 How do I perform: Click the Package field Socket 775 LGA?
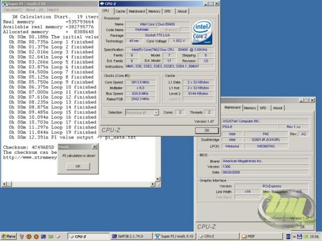click(x=158, y=35)
